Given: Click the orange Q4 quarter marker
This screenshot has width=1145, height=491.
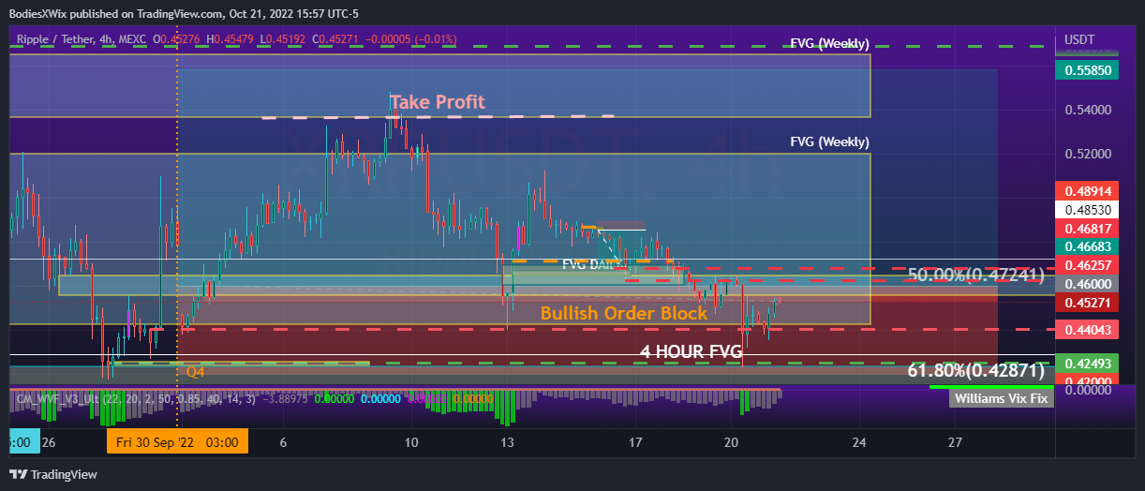Looking at the screenshot, I should tap(195, 372).
